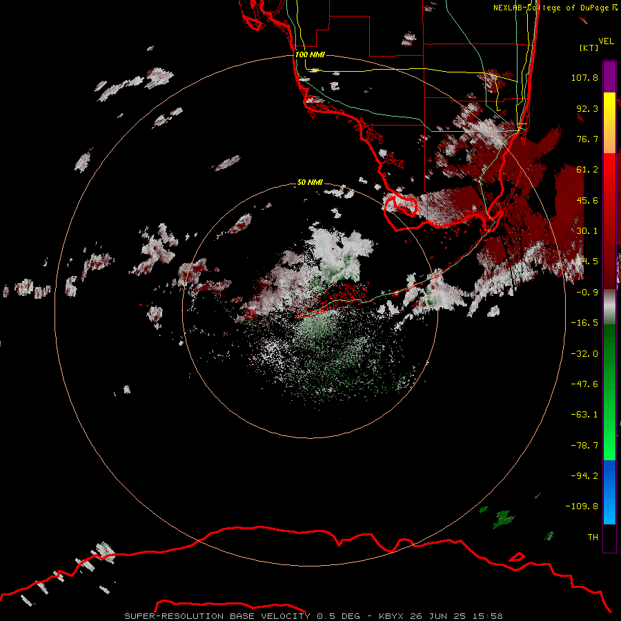Click the blue band of the velocity color bar
This screenshot has width=621, height=621.
click(x=609, y=492)
